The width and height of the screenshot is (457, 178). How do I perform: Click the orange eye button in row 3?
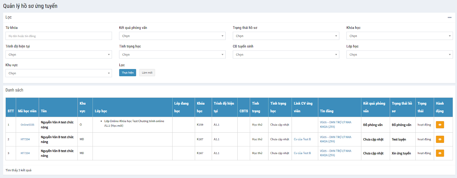[x=440, y=153]
